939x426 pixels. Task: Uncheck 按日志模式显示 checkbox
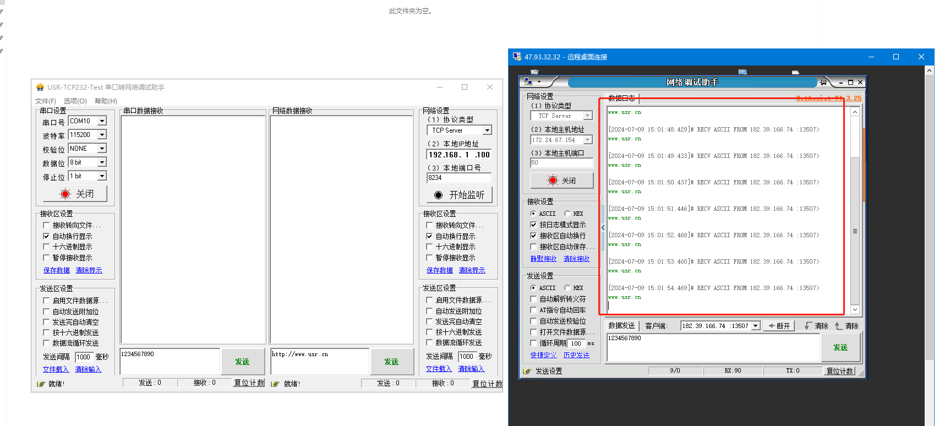pyautogui.click(x=533, y=225)
